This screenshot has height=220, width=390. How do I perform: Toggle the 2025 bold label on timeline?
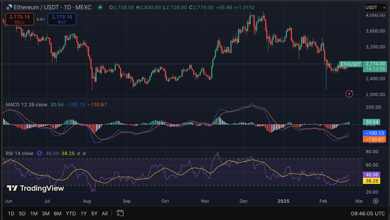[283, 201]
